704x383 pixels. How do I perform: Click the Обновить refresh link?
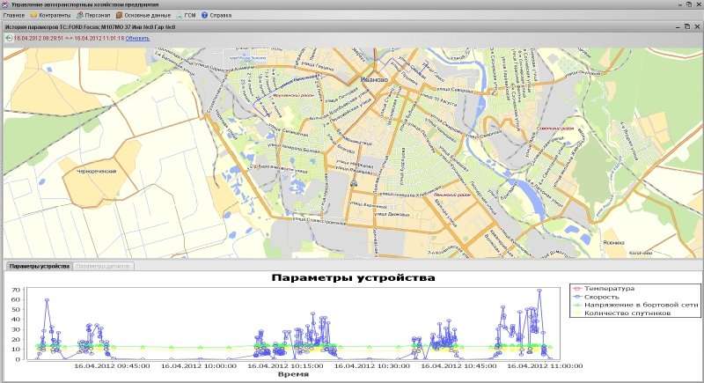(x=137, y=39)
